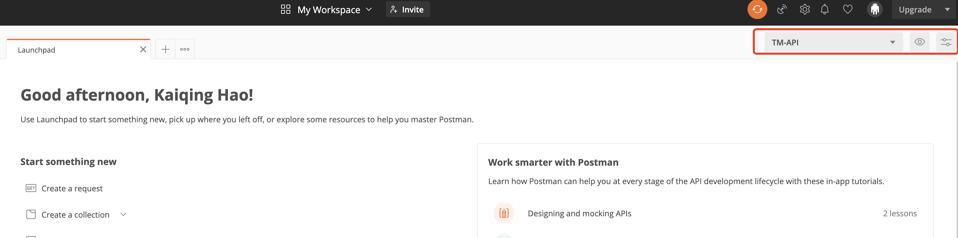Click the workspace grid icon
The height and width of the screenshot is (238, 958).
click(x=285, y=9)
